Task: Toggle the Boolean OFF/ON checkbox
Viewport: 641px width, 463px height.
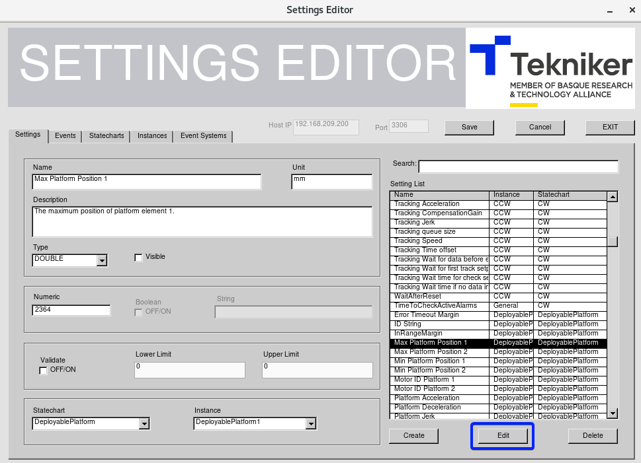Action: (138, 312)
